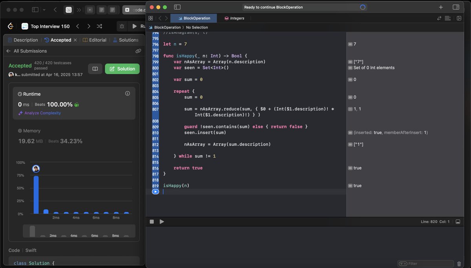The width and height of the screenshot is (471, 268).
Task: Open the Solutions tab
Action: pyautogui.click(x=126, y=40)
